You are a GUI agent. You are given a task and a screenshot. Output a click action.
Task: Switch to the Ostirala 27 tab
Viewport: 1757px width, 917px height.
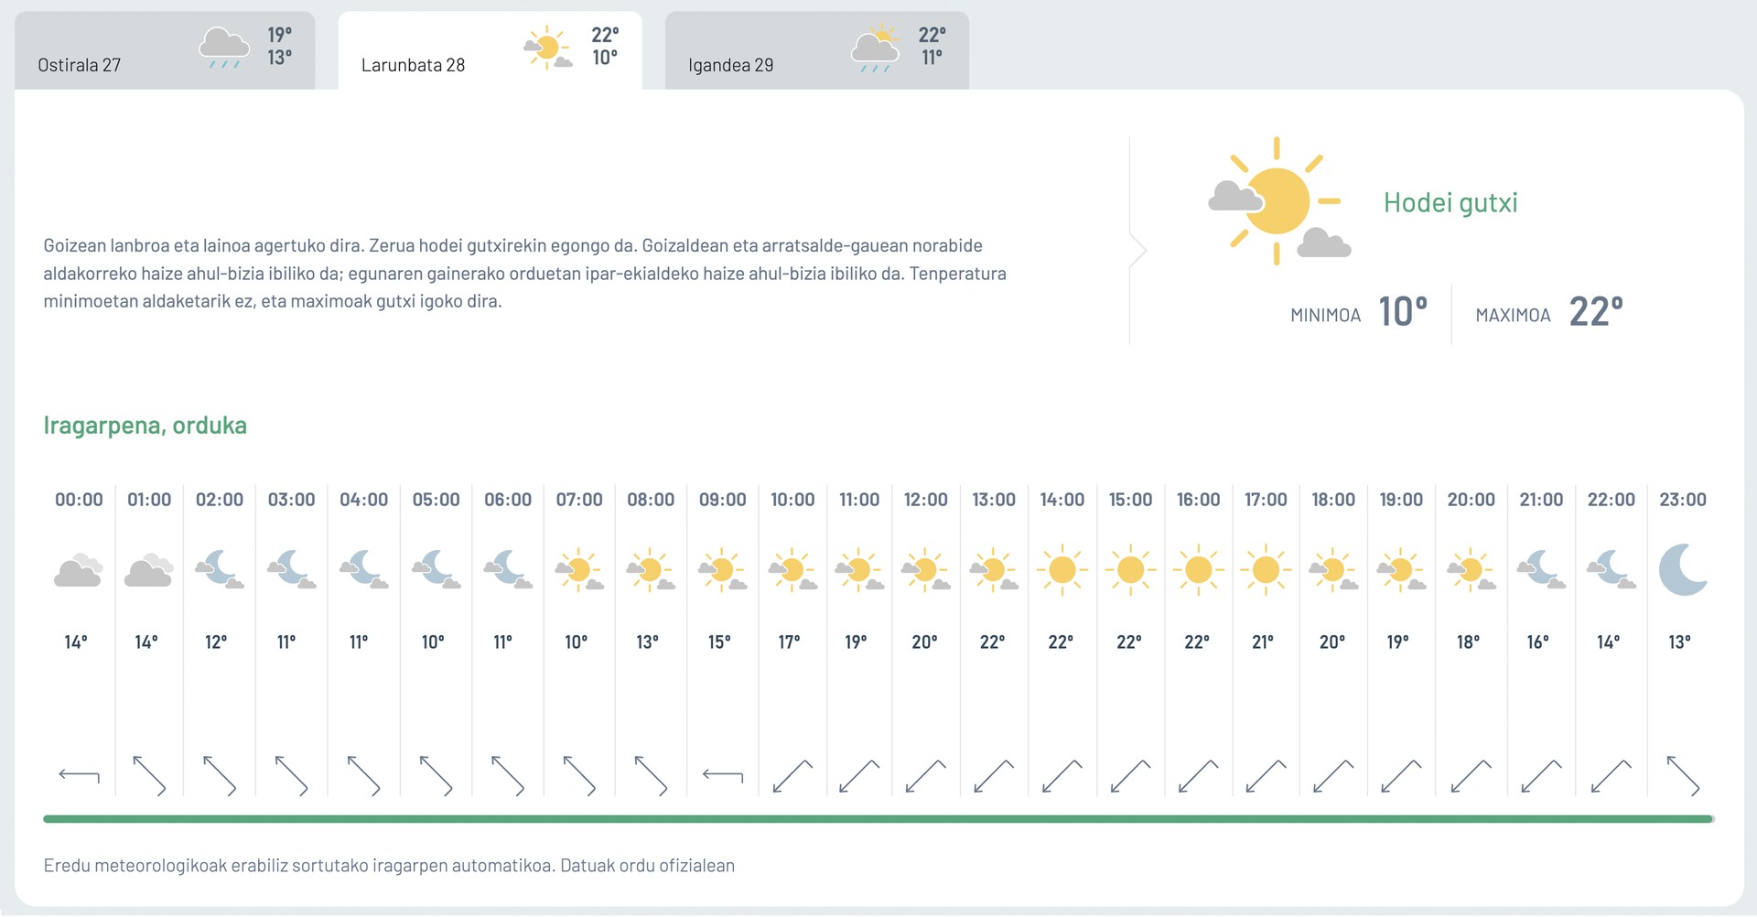click(165, 50)
